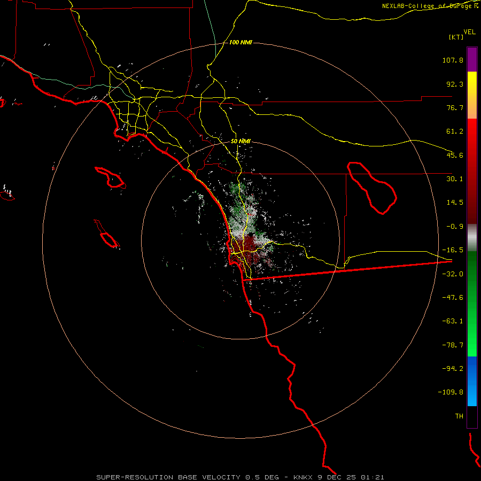The height and width of the screenshot is (481, 481).
Task: Click the "TH" legend label
Action: [x=459, y=416]
